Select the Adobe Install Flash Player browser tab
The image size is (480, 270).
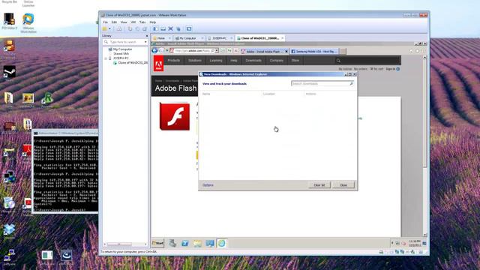click(265, 52)
